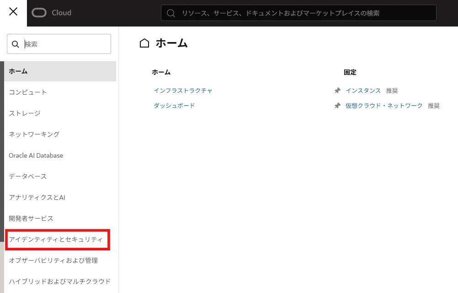Image resolution: width=458 pixels, height=293 pixels.
Task: Focus the 検索 menu search field
Action: (x=59, y=44)
